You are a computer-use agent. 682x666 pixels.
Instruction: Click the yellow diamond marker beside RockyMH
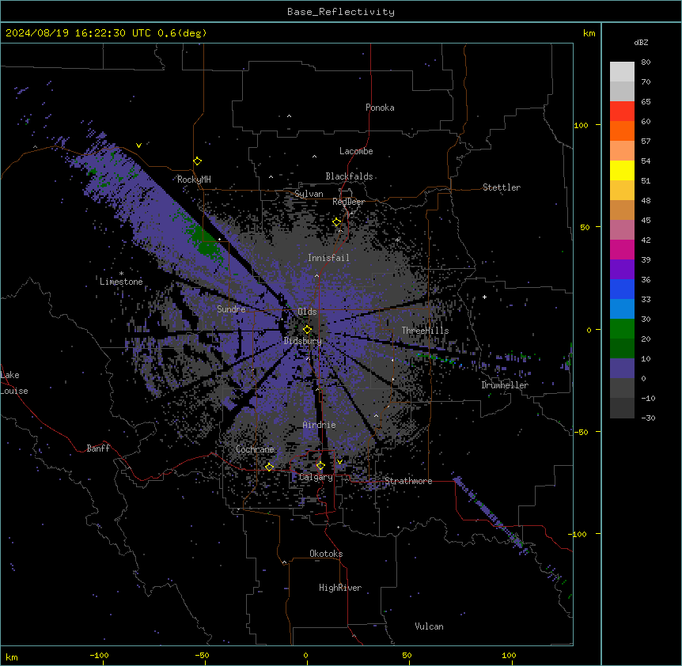point(197,161)
